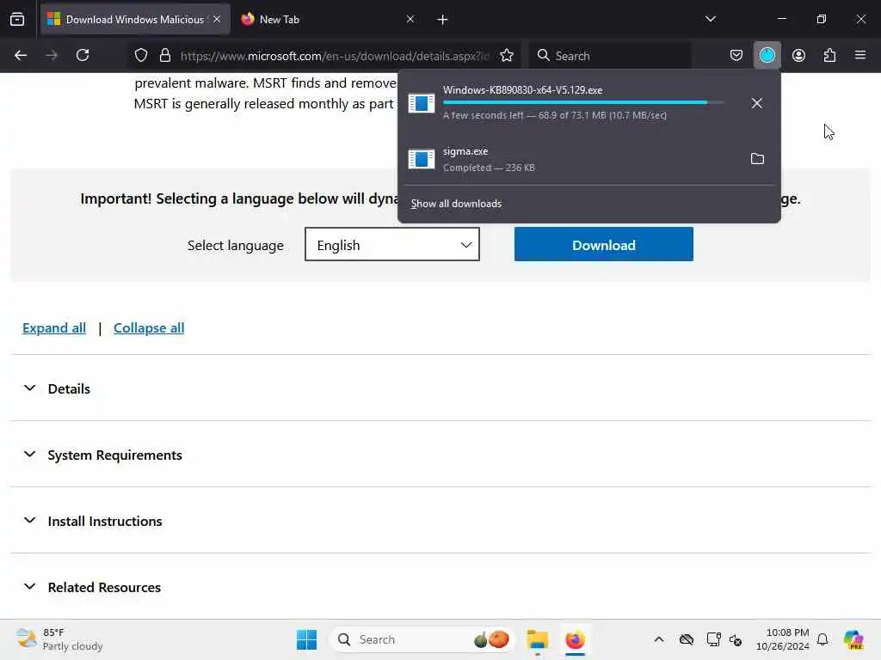Image resolution: width=881 pixels, height=660 pixels.
Task: Open notifications bell in taskbar
Action: (x=822, y=639)
